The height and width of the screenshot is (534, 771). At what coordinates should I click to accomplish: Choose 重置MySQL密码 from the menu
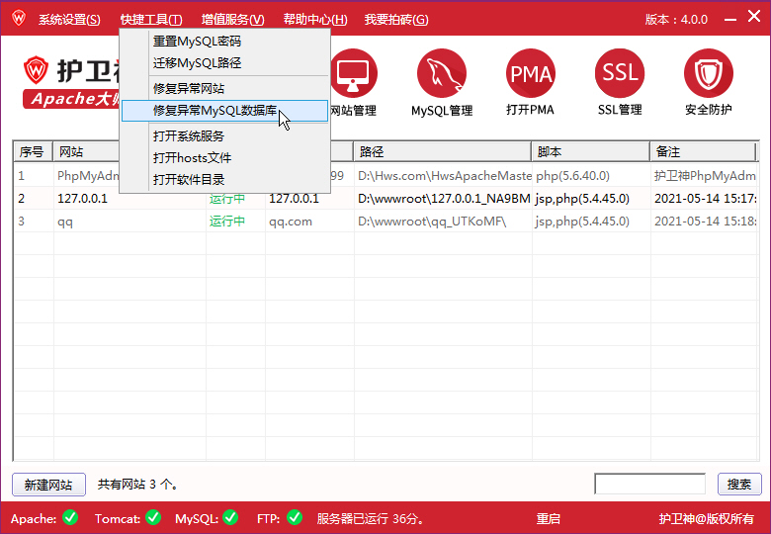coord(197,42)
